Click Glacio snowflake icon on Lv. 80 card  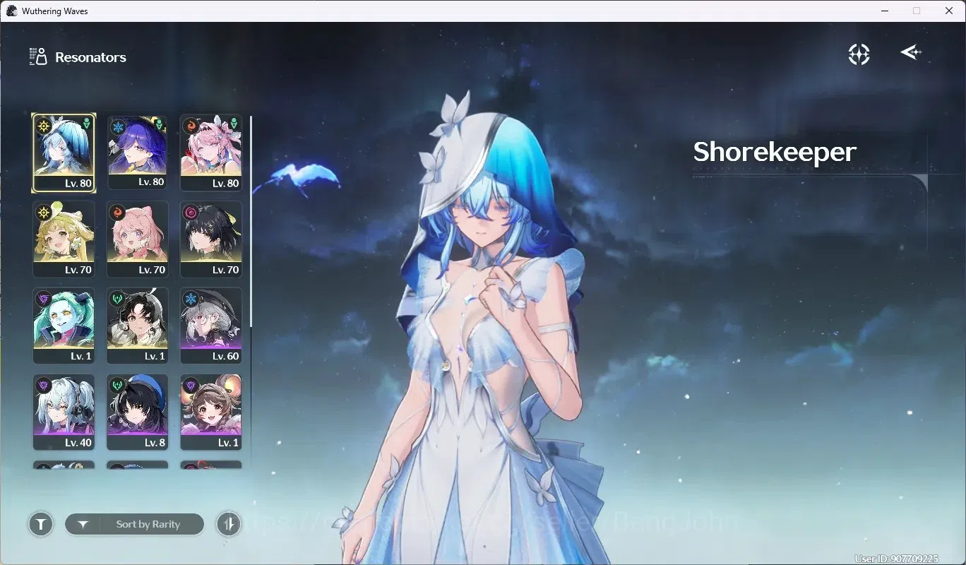(x=117, y=126)
